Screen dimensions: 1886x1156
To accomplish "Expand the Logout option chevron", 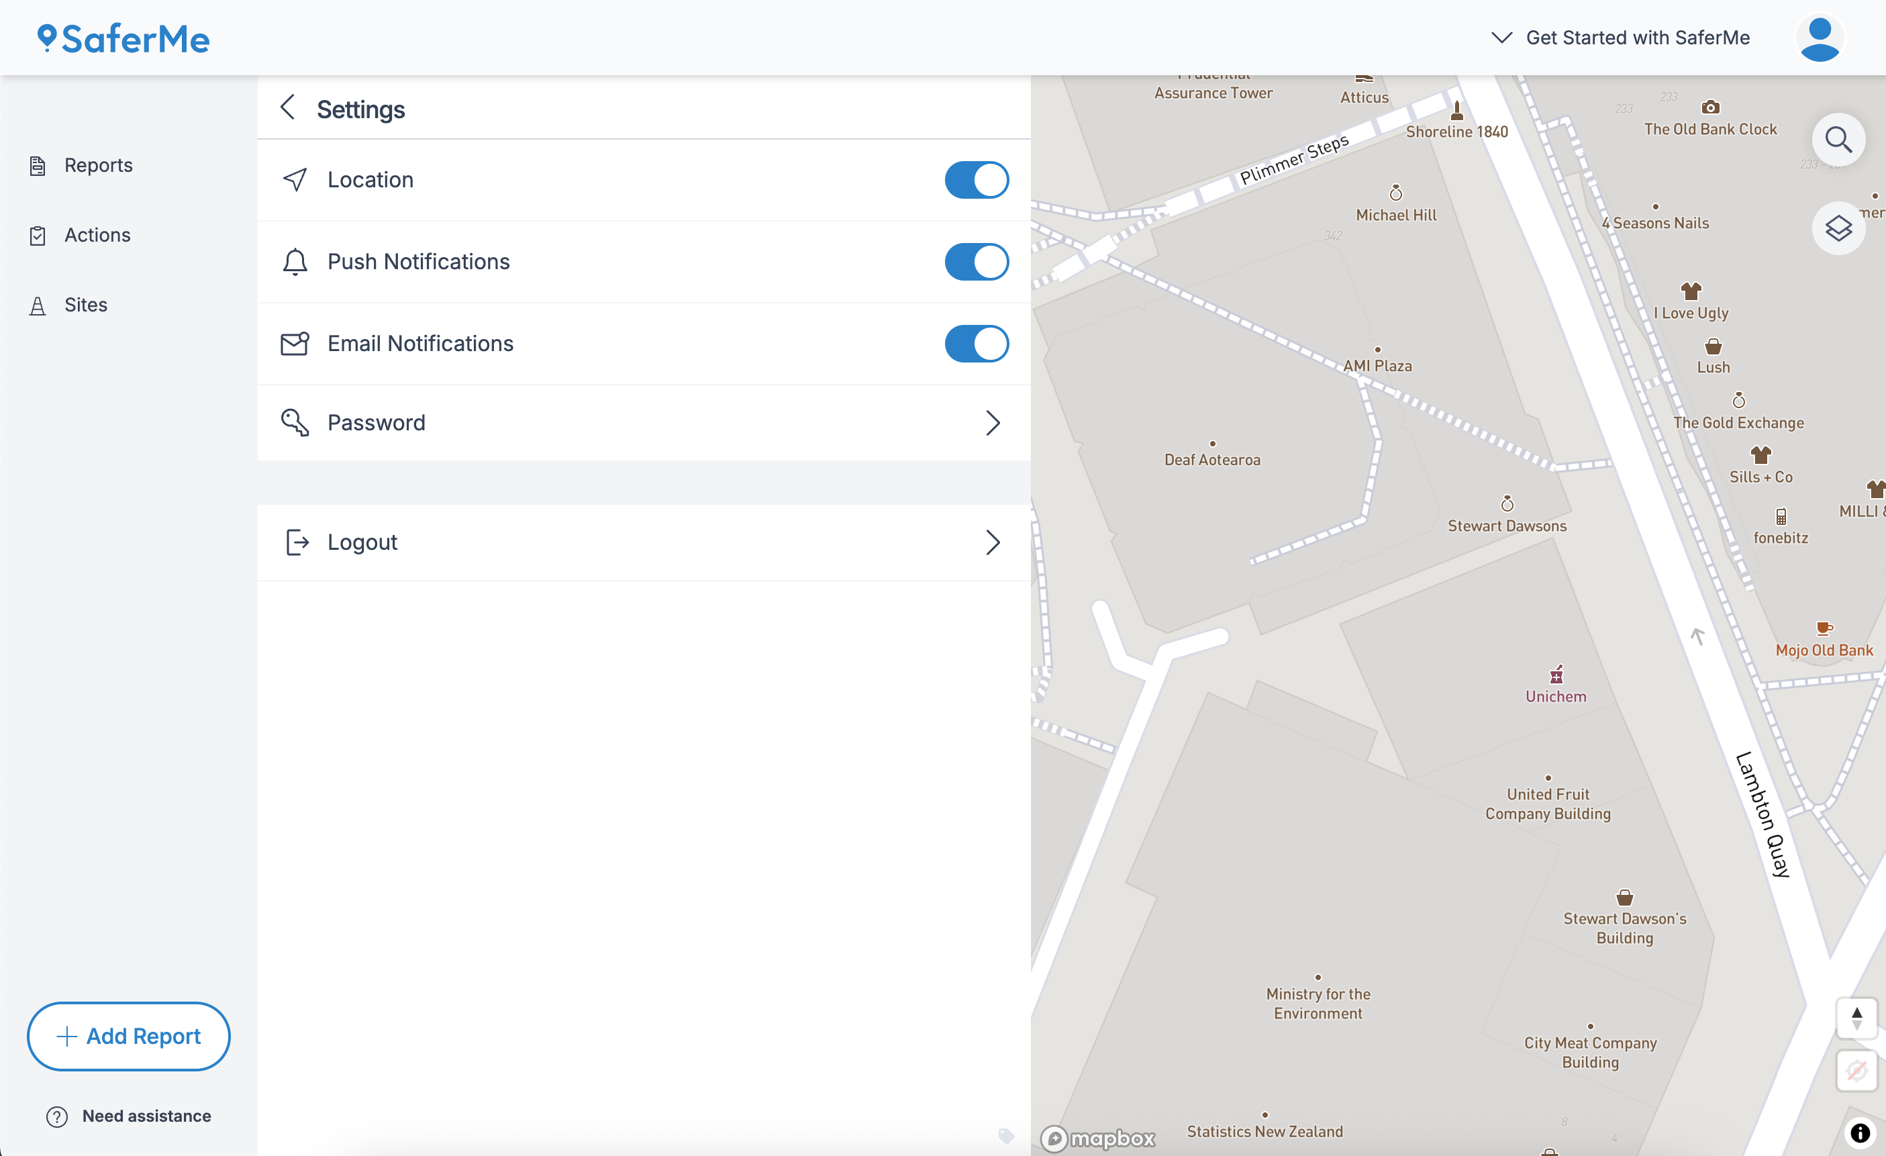I will point(993,542).
